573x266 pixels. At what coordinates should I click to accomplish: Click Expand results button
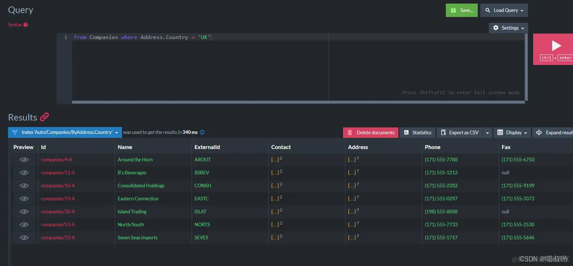click(553, 132)
